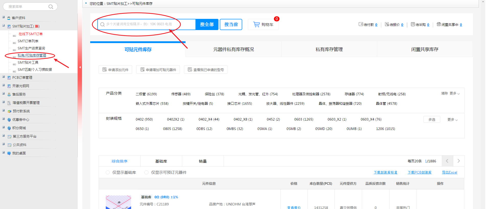
Task: Select 仅显示可预订元器件 radio option
Action: click(x=146, y=173)
